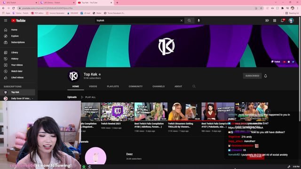301x169 pixels.
Task: Switch to the COMMUNITY tab
Action: tap(135, 86)
